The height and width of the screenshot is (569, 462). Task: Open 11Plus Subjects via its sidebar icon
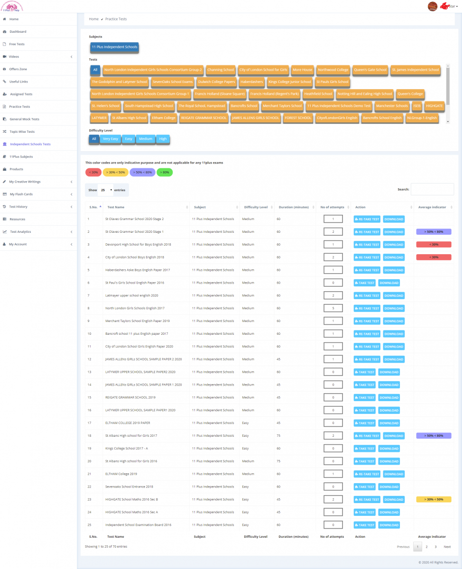point(5,156)
